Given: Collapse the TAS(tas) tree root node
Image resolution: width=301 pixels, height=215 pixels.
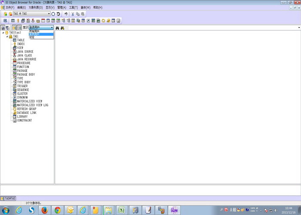Looking at the screenshot, I should click(3, 33).
